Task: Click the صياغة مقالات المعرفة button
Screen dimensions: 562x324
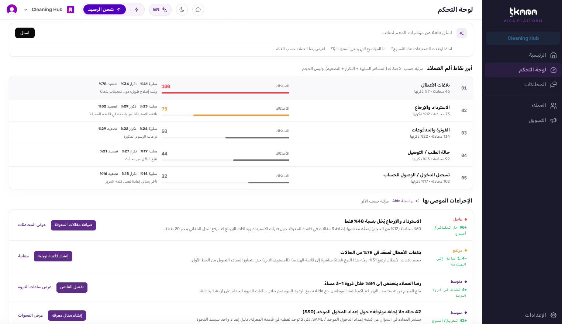Action: (x=73, y=225)
